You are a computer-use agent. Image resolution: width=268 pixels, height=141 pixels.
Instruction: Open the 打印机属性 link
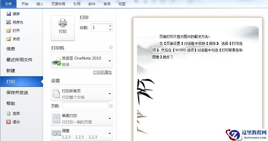point(102,72)
